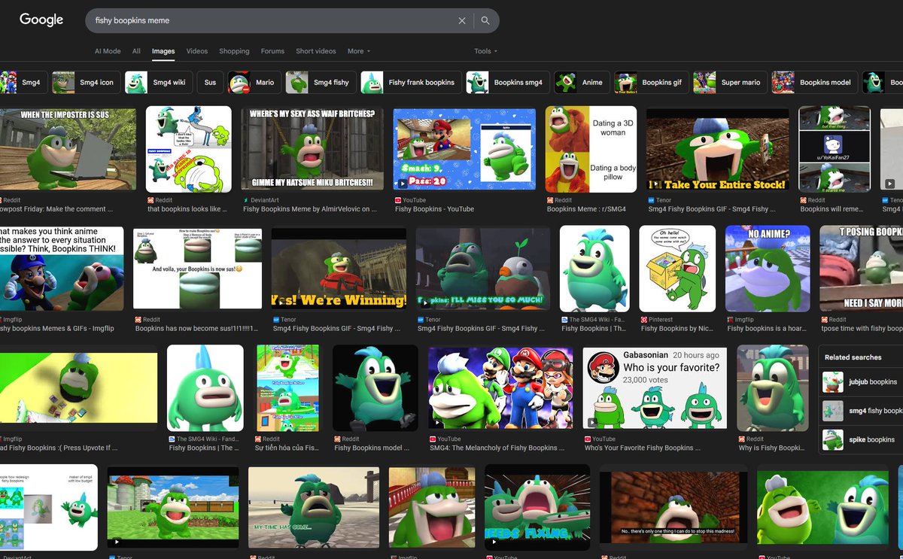The width and height of the screenshot is (903, 559).
Task: Open 'Fishy Boopkins Meme by AlmirVelovic' link
Action: [x=310, y=209]
